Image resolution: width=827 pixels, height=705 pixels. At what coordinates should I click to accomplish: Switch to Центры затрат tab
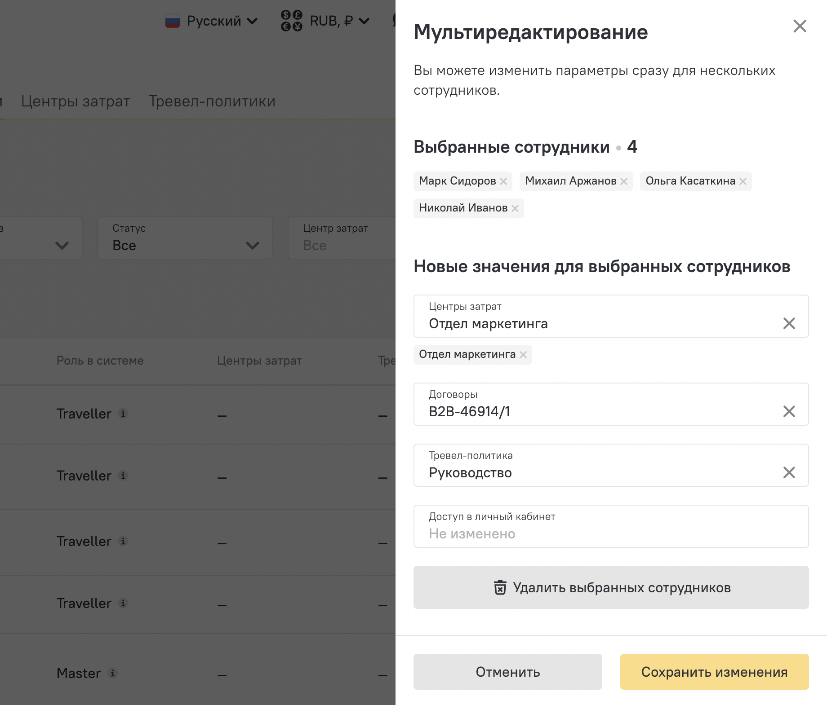[x=76, y=101]
